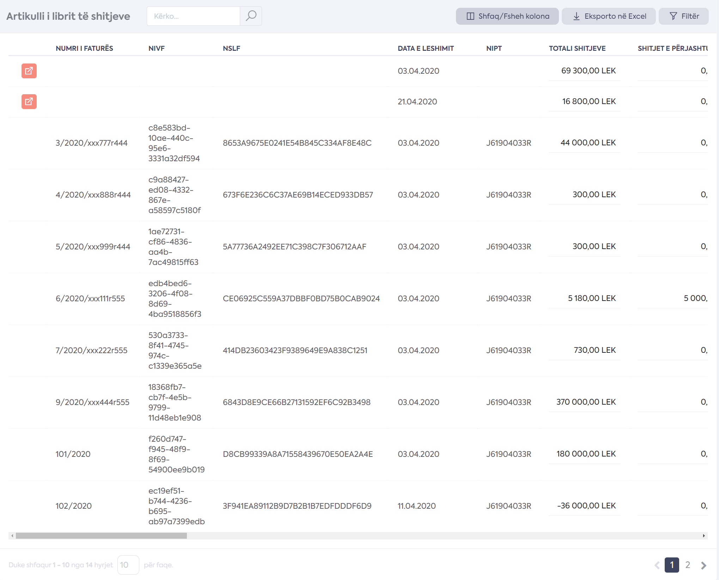719x580 pixels.
Task: Click scrollbar right arrow
Action: 704,536
